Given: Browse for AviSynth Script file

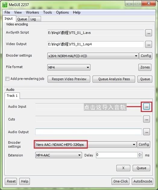Looking at the screenshot, I should 149,33.
